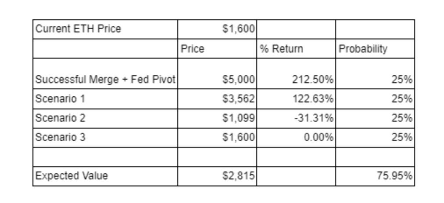Select the % Return column header
Image resolution: width=444 pixels, height=203 pixels.
tap(296, 49)
